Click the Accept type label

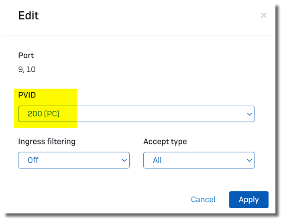point(165,142)
